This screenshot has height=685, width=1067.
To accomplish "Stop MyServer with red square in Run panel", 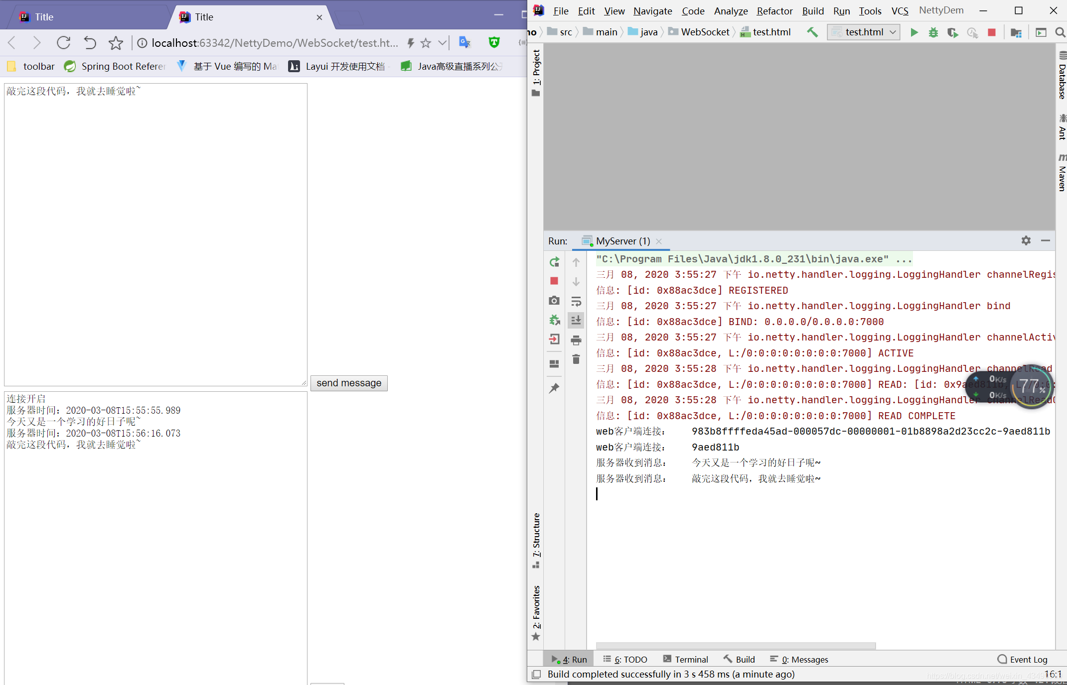I will 554,281.
